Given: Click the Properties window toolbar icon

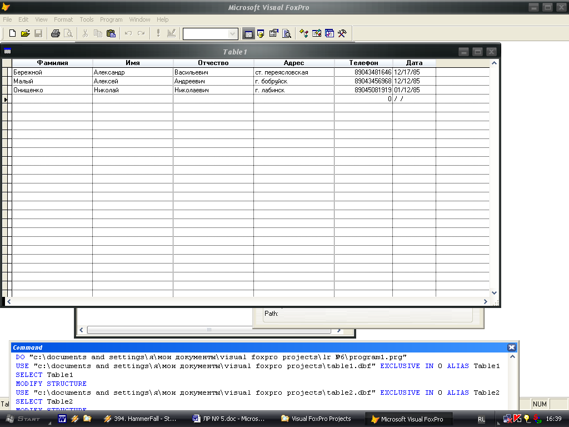Looking at the screenshot, I should point(273,34).
